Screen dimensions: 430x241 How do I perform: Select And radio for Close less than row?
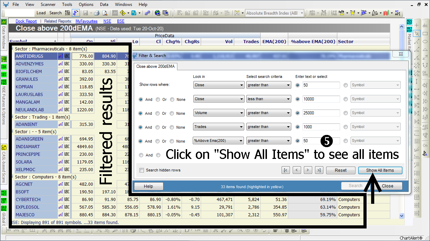click(141, 99)
